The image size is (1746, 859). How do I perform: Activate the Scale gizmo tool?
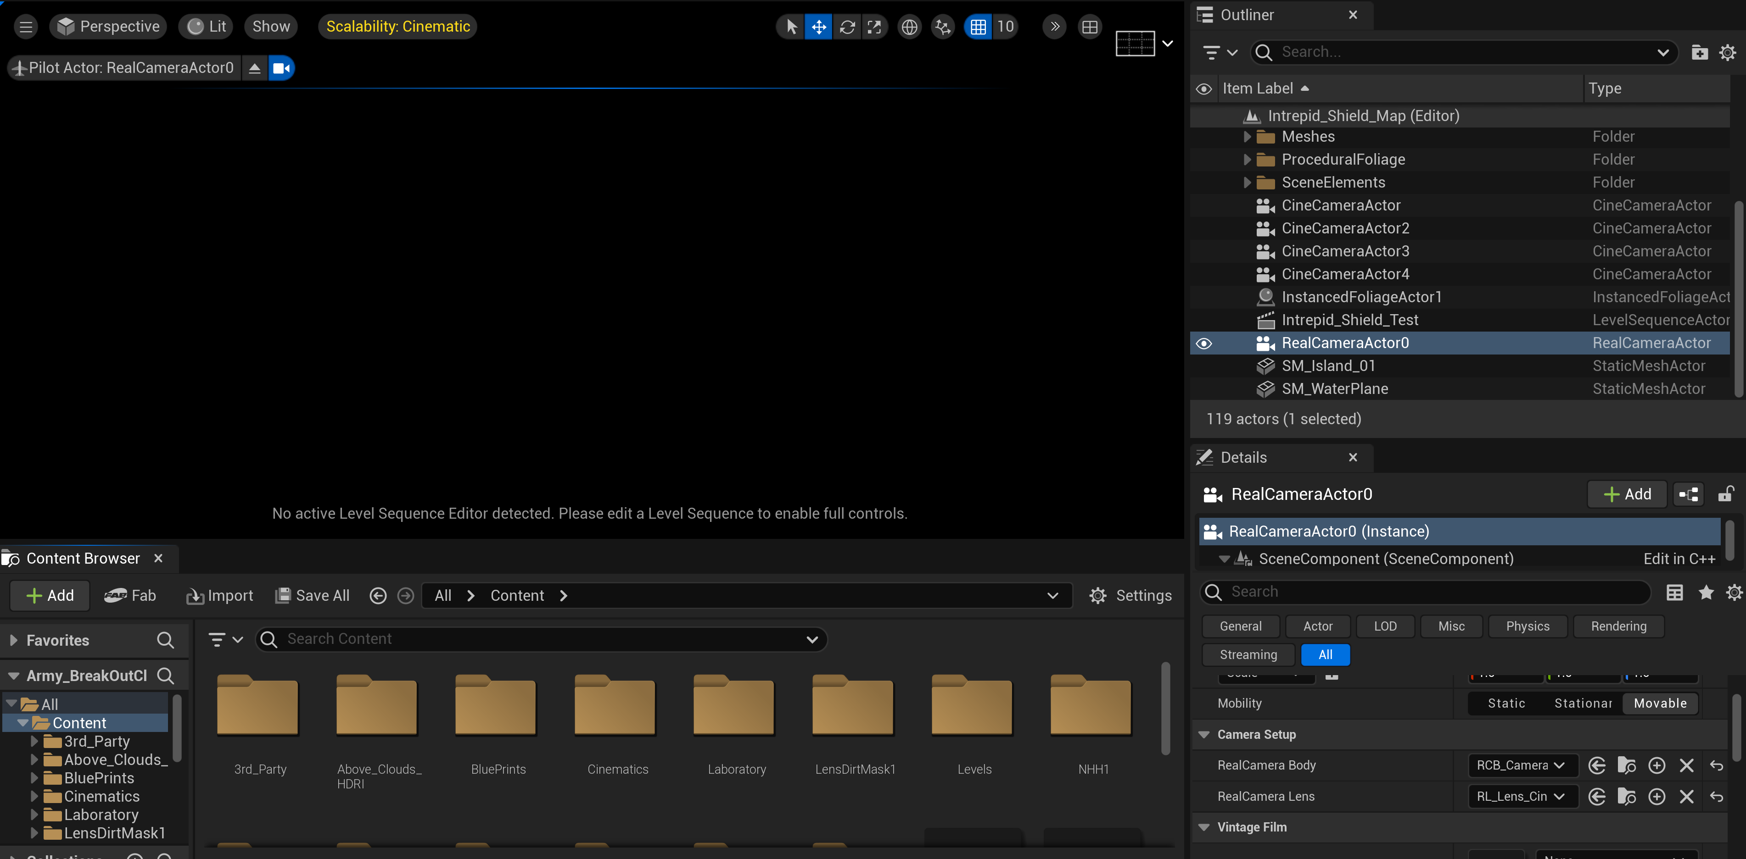[874, 27]
